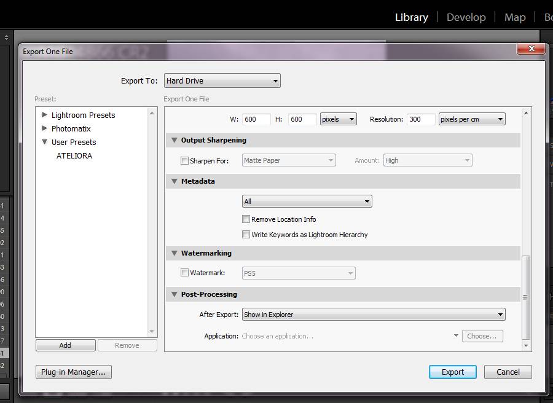The image size is (553, 403).
Task: Enable the Watermark checkbox
Action: coord(185,273)
